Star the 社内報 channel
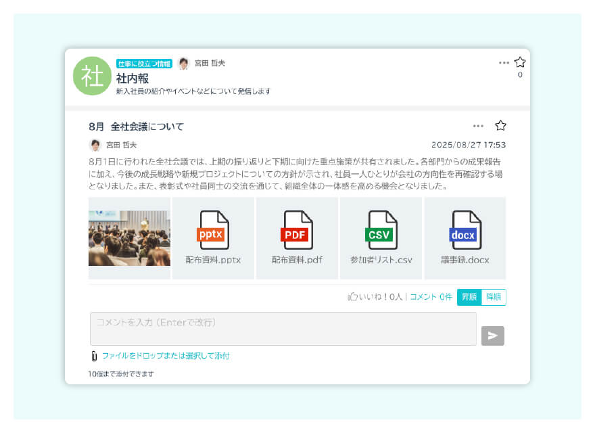The height and width of the screenshot is (433, 595). [520, 62]
